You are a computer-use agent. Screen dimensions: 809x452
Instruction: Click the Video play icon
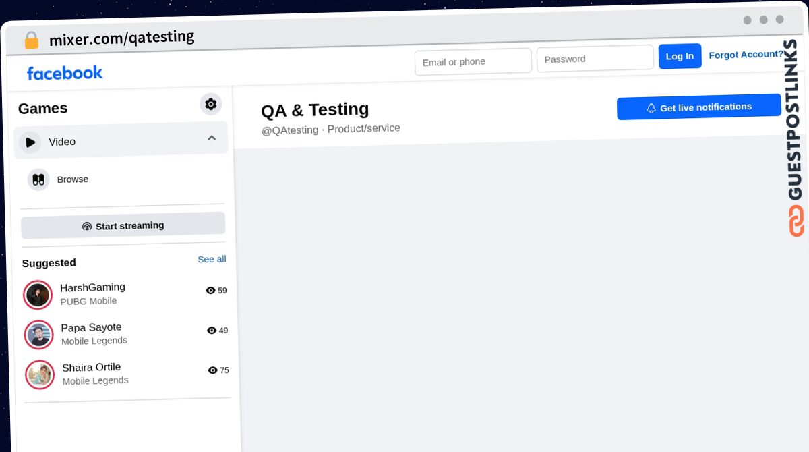click(x=30, y=142)
